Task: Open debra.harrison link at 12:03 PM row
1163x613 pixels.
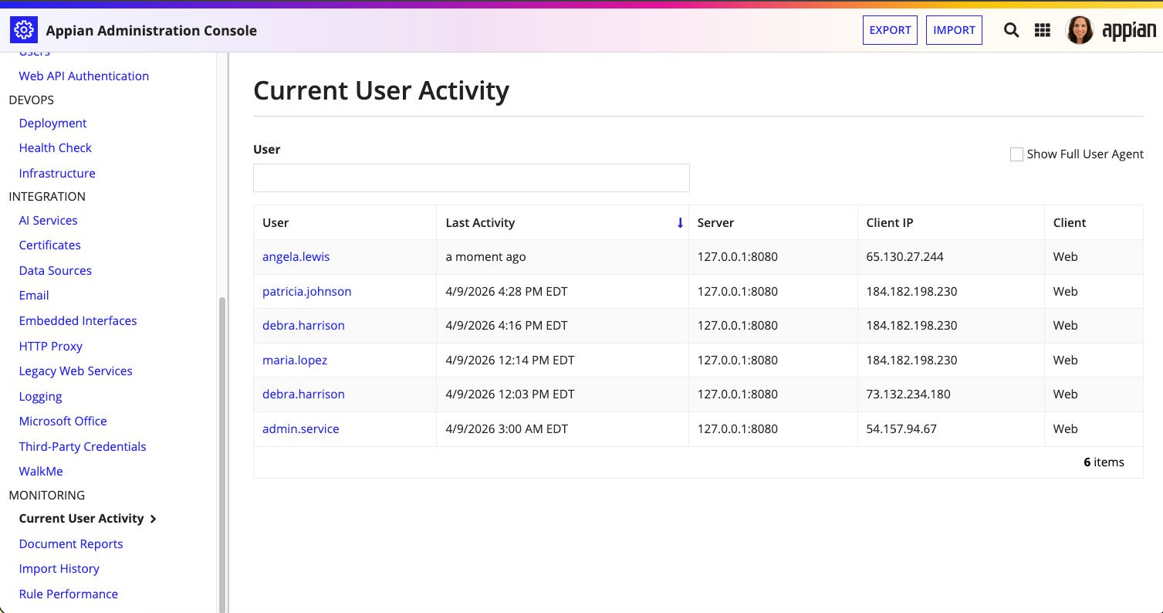Action: pyautogui.click(x=303, y=394)
